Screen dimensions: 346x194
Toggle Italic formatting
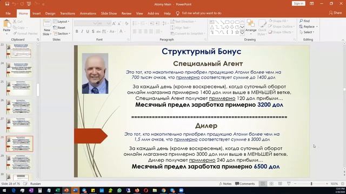click(x=82, y=31)
